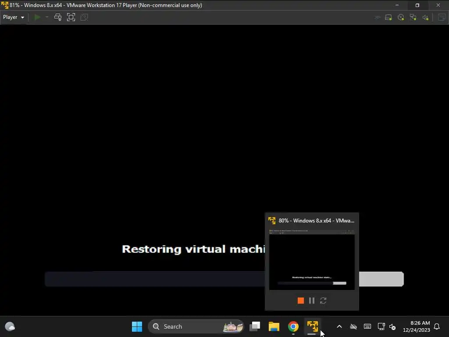Open the notifications bell

[437, 326]
